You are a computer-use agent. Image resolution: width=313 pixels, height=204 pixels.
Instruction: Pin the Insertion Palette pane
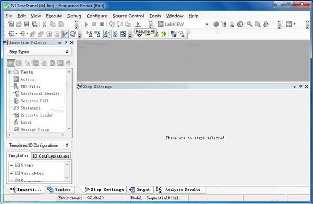tap(66, 42)
